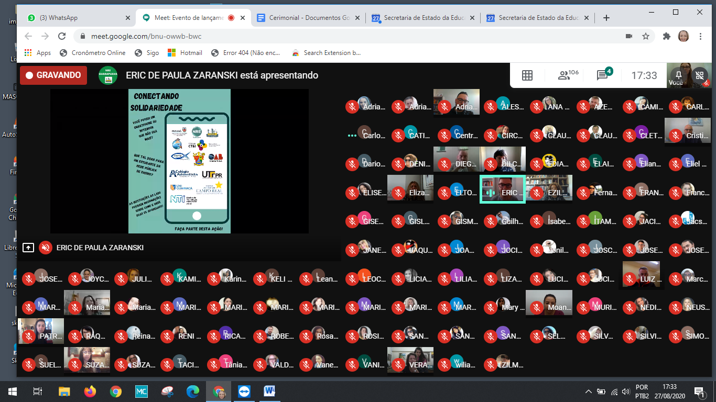The height and width of the screenshot is (402, 716).
Task: Click the muted mic icon beside ERIC DE PAULA ZARANSKI
Action: click(x=46, y=248)
